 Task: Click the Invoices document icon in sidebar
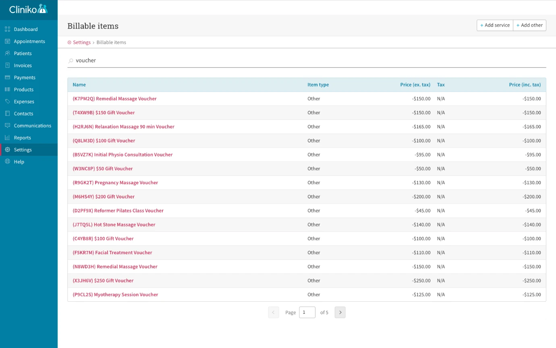click(x=7, y=65)
